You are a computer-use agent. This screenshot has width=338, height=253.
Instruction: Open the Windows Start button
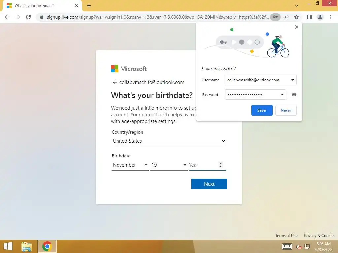tap(8, 246)
